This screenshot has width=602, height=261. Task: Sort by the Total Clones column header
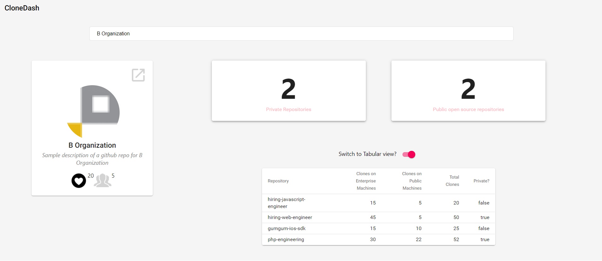tap(452, 181)
